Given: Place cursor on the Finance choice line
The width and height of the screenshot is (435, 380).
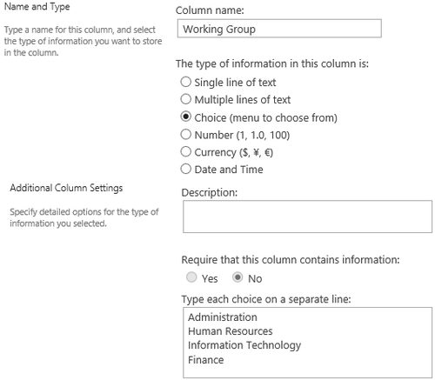Looking at the screenshot, I should point(206,360).
